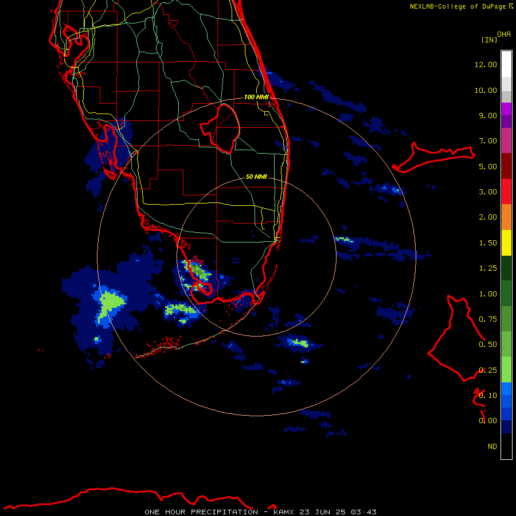Viewport: 516px width, 516px height.
Task: Click the 1.50 legend value
Action: point(488,243)
